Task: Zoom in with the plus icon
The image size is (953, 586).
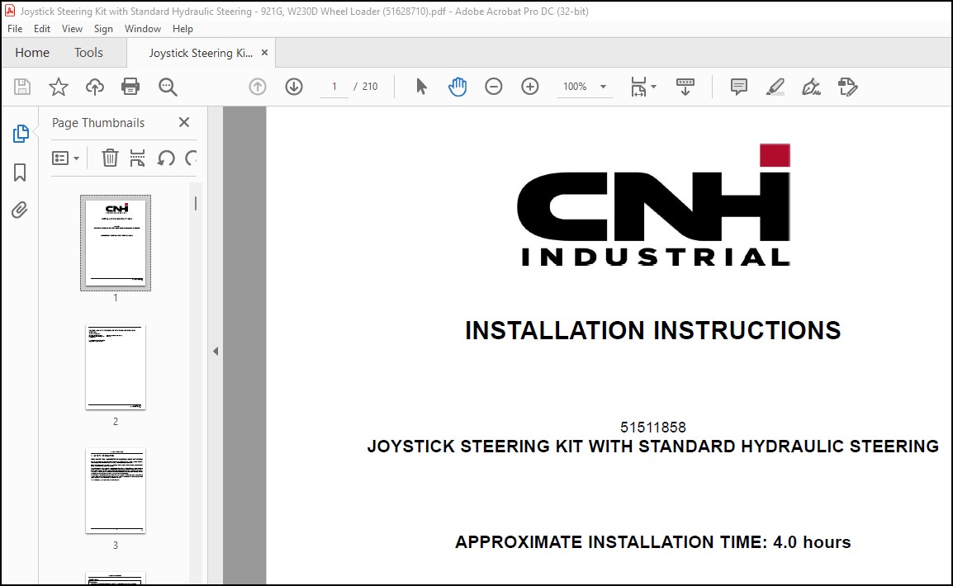Action: (x=530, y=87)
